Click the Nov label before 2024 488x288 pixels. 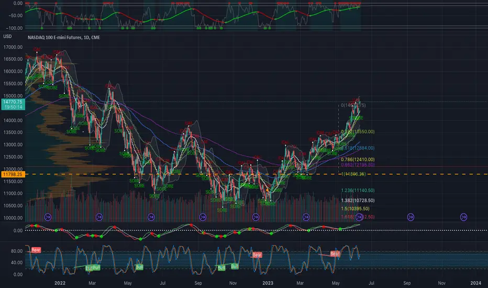pyautogui.click(x=442, y=283)
